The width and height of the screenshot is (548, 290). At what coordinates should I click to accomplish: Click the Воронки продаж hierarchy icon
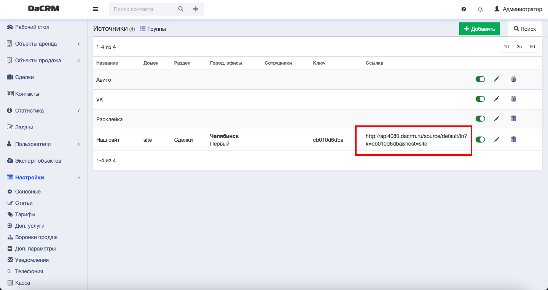(10, 237)
